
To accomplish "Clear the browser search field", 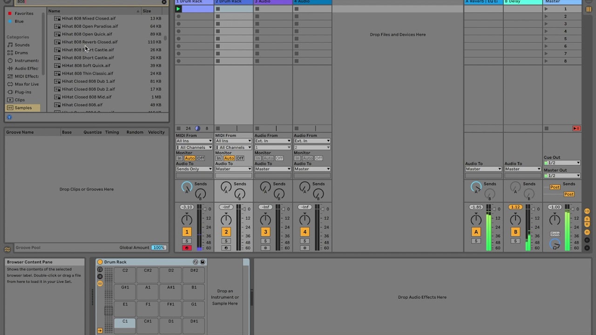I will click(x=164, y=2).
